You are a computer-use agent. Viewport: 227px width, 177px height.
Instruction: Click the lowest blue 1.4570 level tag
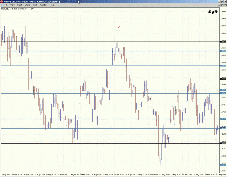tap(223, 165)
